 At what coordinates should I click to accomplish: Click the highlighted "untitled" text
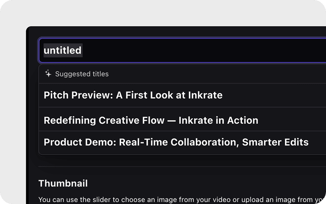point(63,51)
